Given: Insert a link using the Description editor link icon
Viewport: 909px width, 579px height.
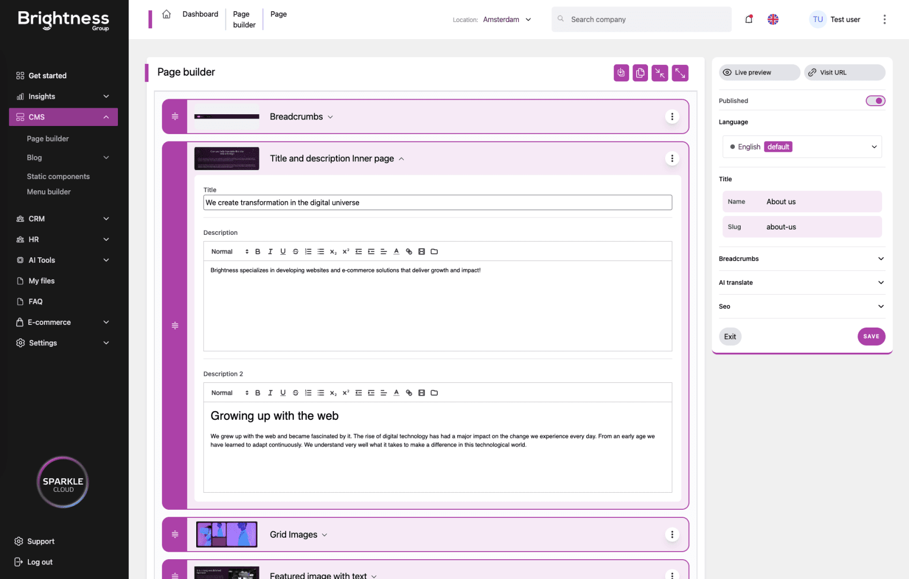Looking at the screenshot, I should [x=409, y=251].
